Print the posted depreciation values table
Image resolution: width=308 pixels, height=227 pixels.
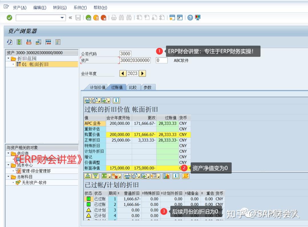pos(87,101)
